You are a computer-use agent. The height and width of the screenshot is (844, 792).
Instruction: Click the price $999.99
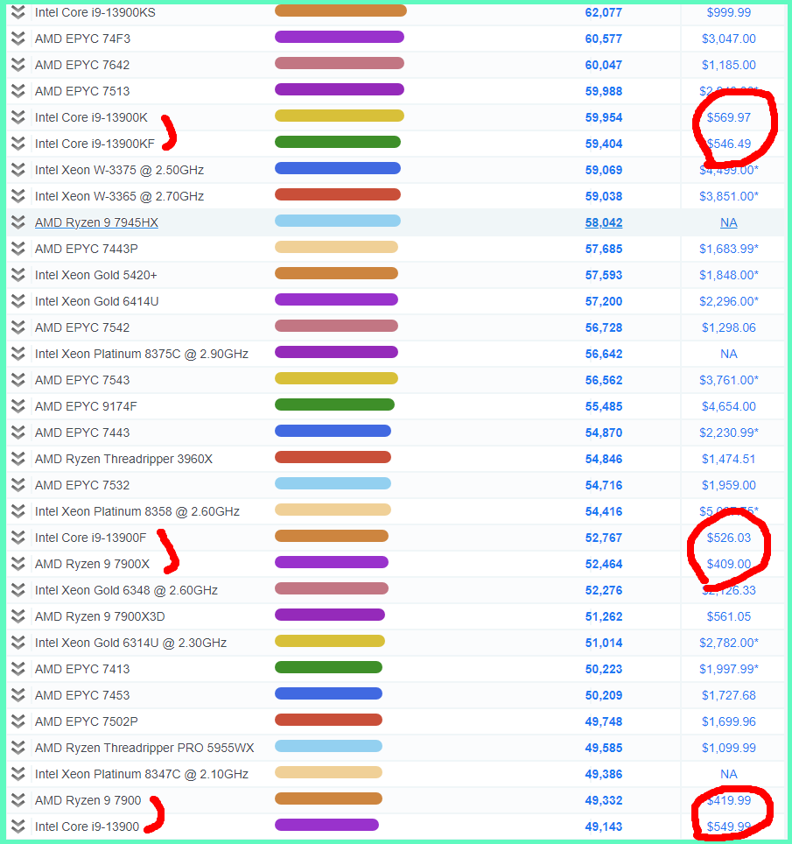click(x=728, y=12)
